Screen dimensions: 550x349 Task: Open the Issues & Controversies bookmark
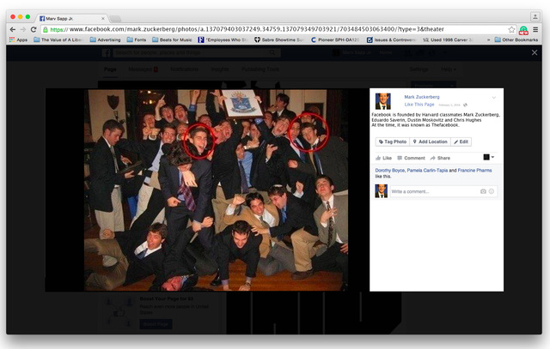click(x=391, y=39)
